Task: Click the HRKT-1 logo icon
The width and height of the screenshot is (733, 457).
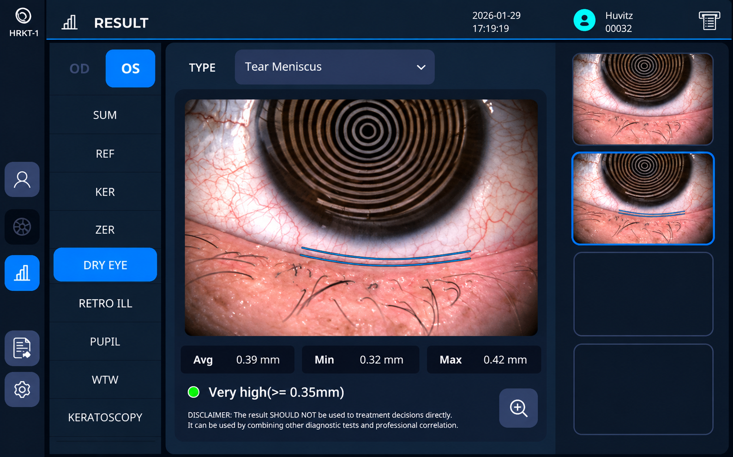Action: pos(24,16)
